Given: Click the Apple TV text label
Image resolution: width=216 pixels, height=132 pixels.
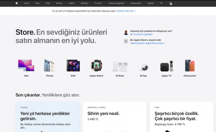Looking at the screenshot, I should (x=166, y=76).
